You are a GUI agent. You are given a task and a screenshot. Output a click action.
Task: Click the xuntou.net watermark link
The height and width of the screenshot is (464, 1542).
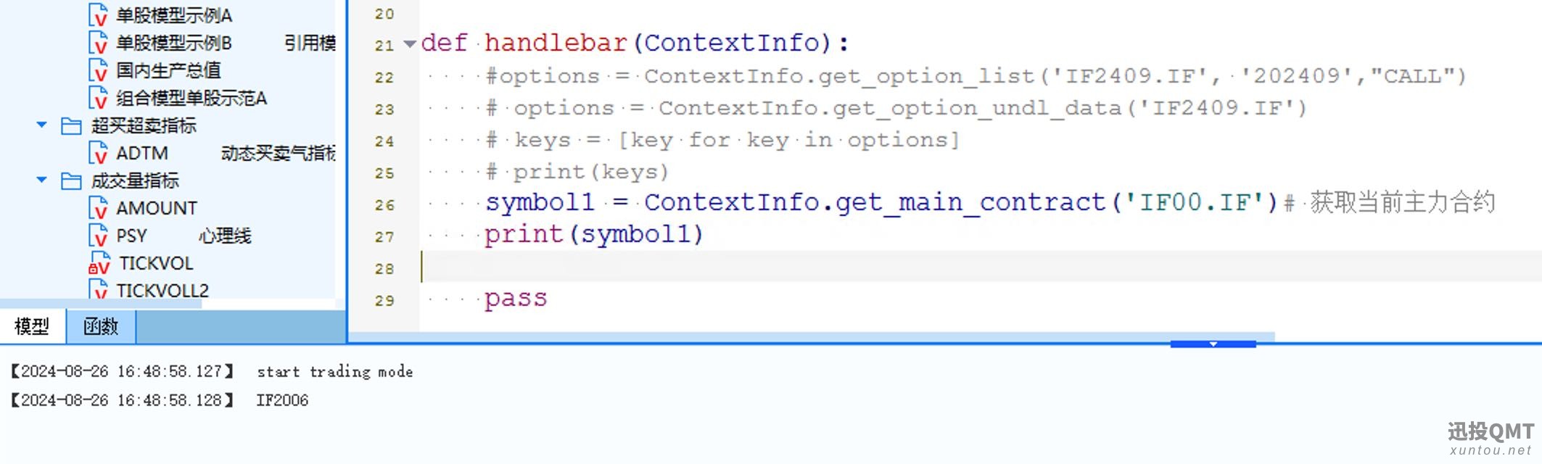[x=1491, y=450]
